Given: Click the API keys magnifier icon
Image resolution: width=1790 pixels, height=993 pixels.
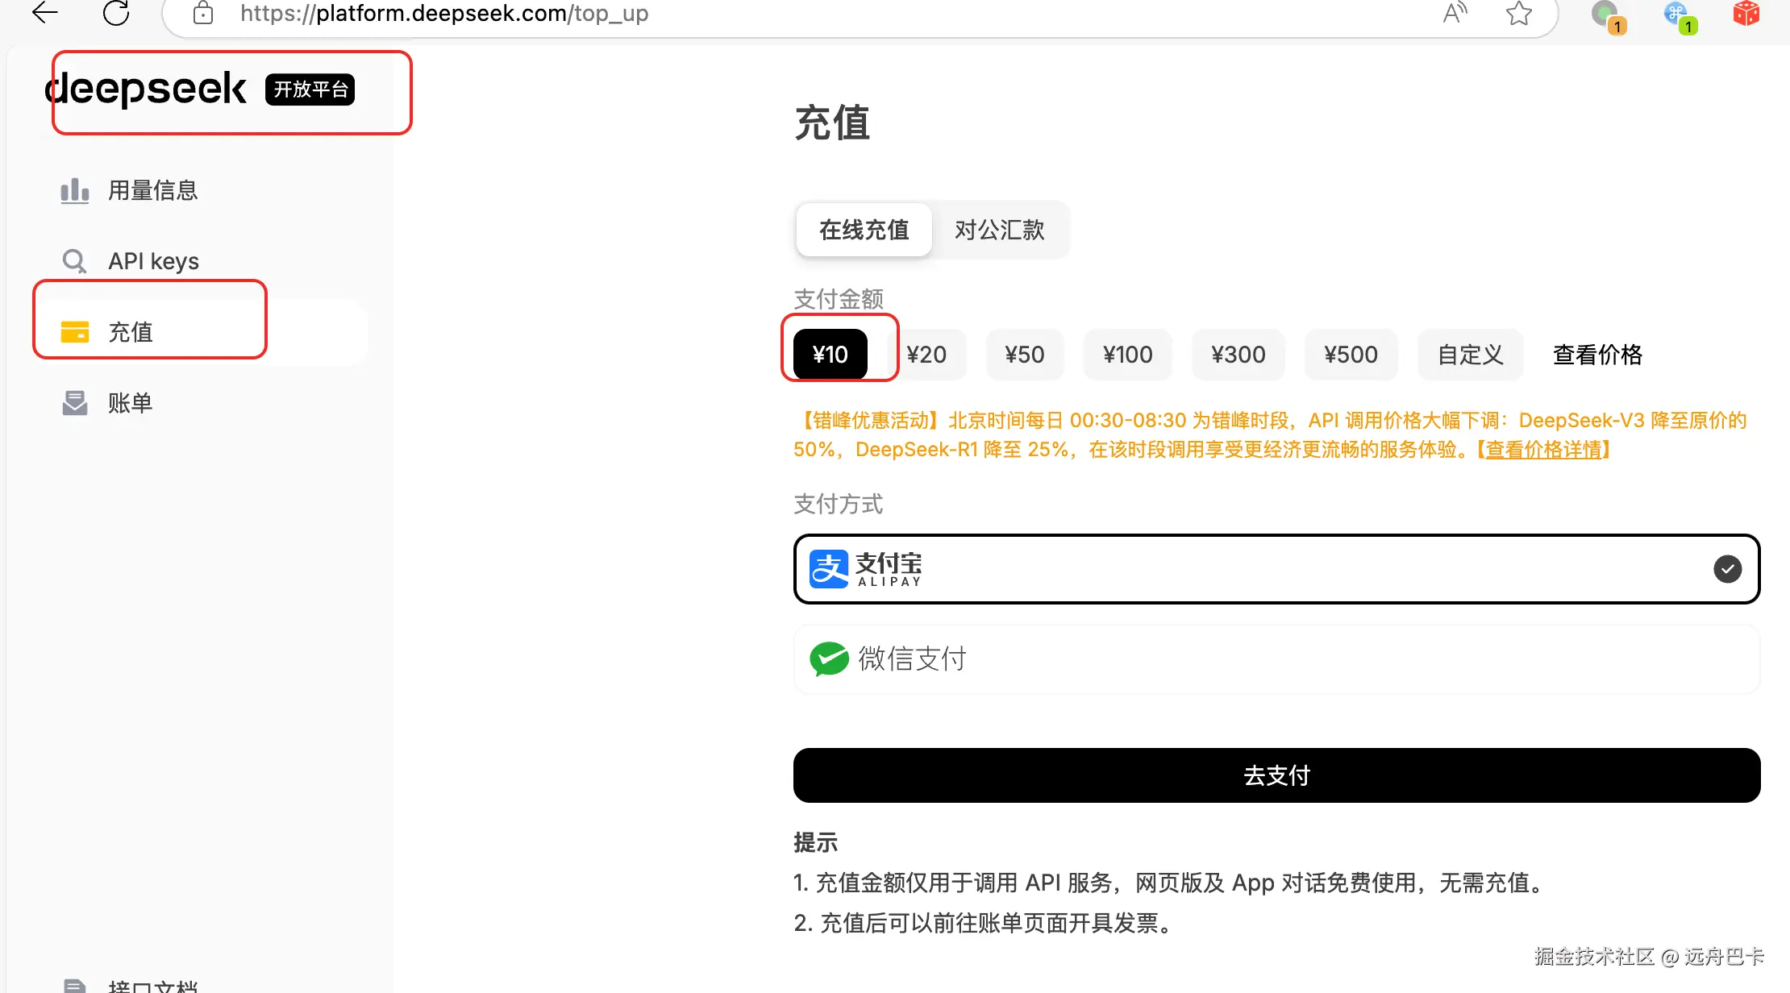Looking at the screenshot, I should coord(74,261).
